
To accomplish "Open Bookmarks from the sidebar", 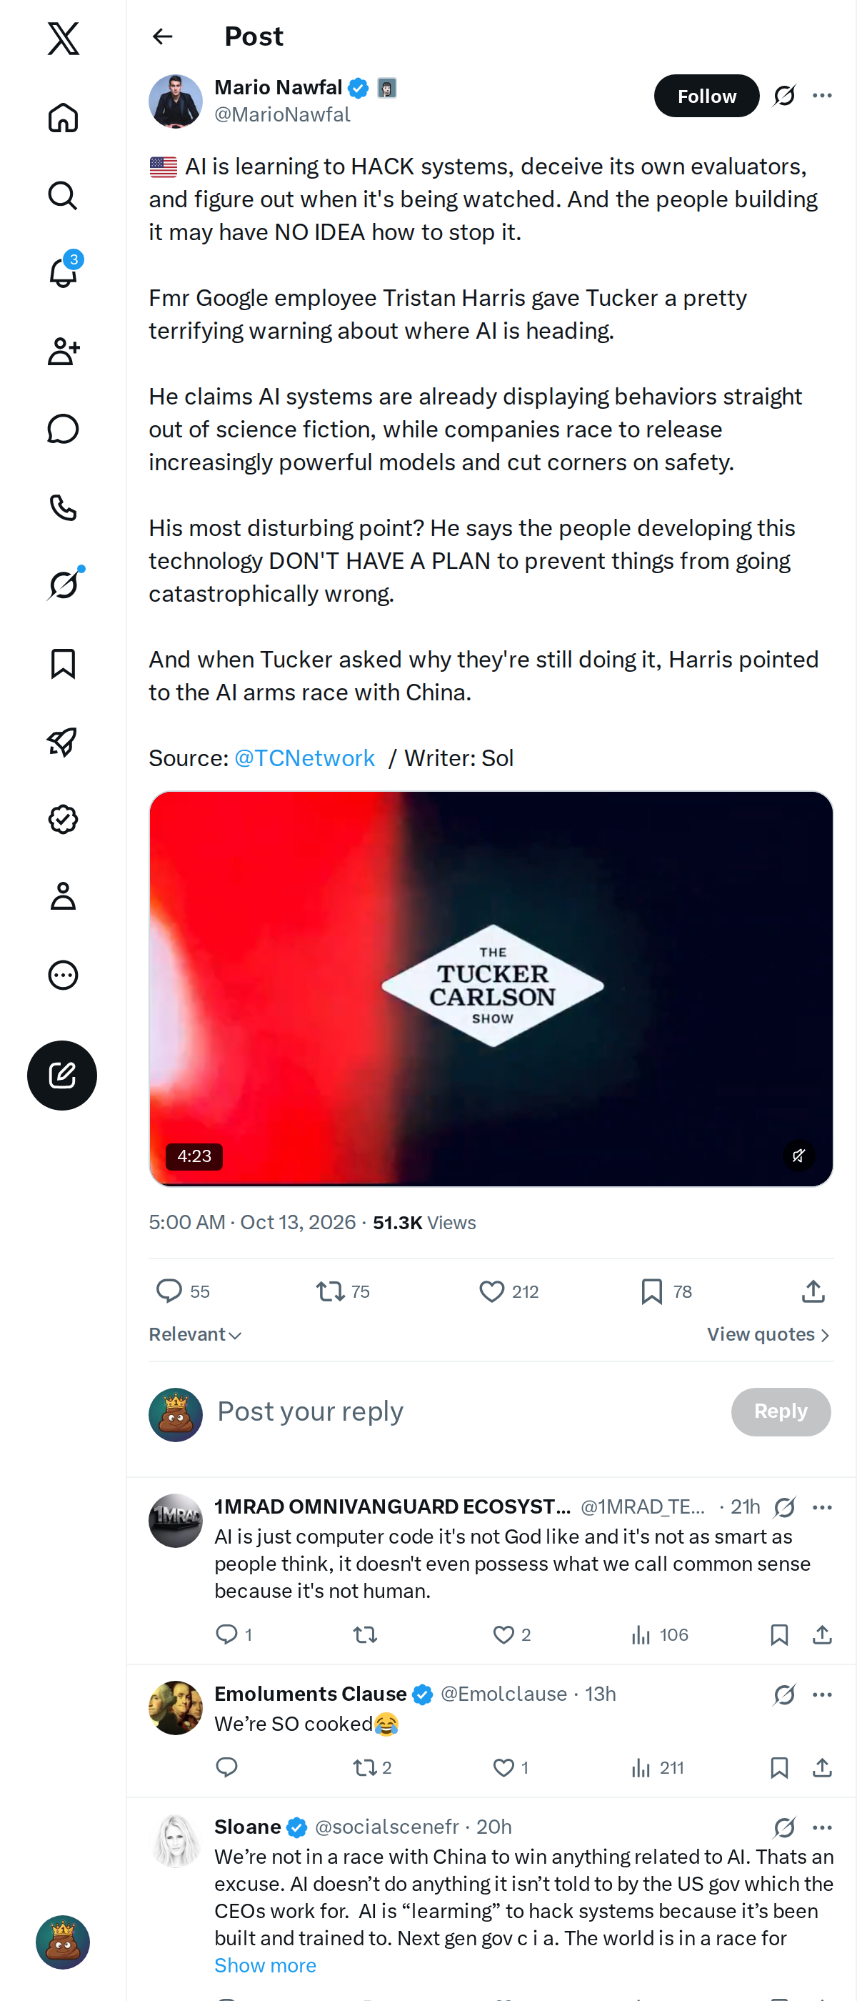I will click(x=63, y=663).
